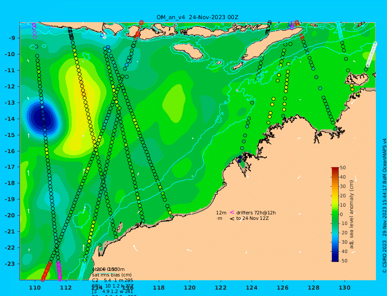Click the longitude axis label 110

(x=35, y=288)
